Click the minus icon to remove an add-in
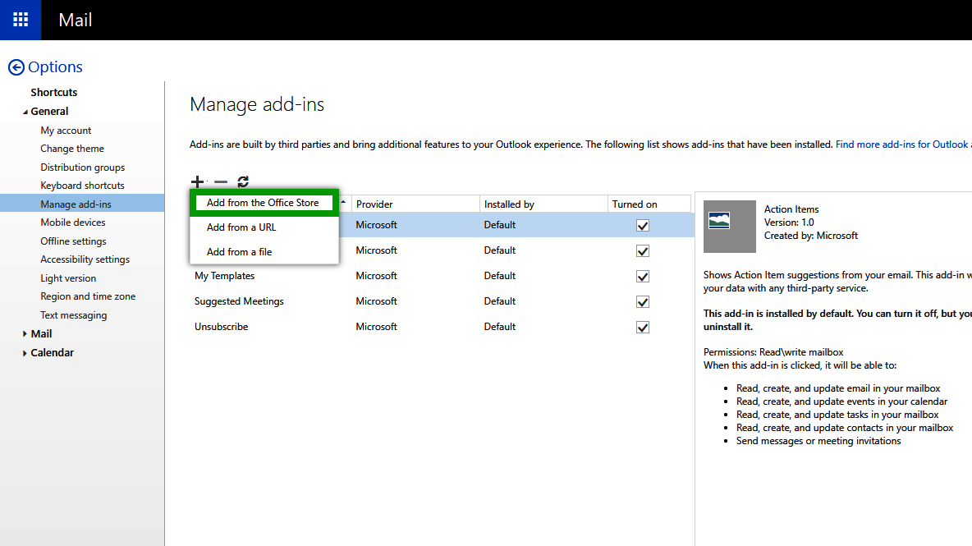The height and width of the screenshot is (546, 972). tap(218, 181)
